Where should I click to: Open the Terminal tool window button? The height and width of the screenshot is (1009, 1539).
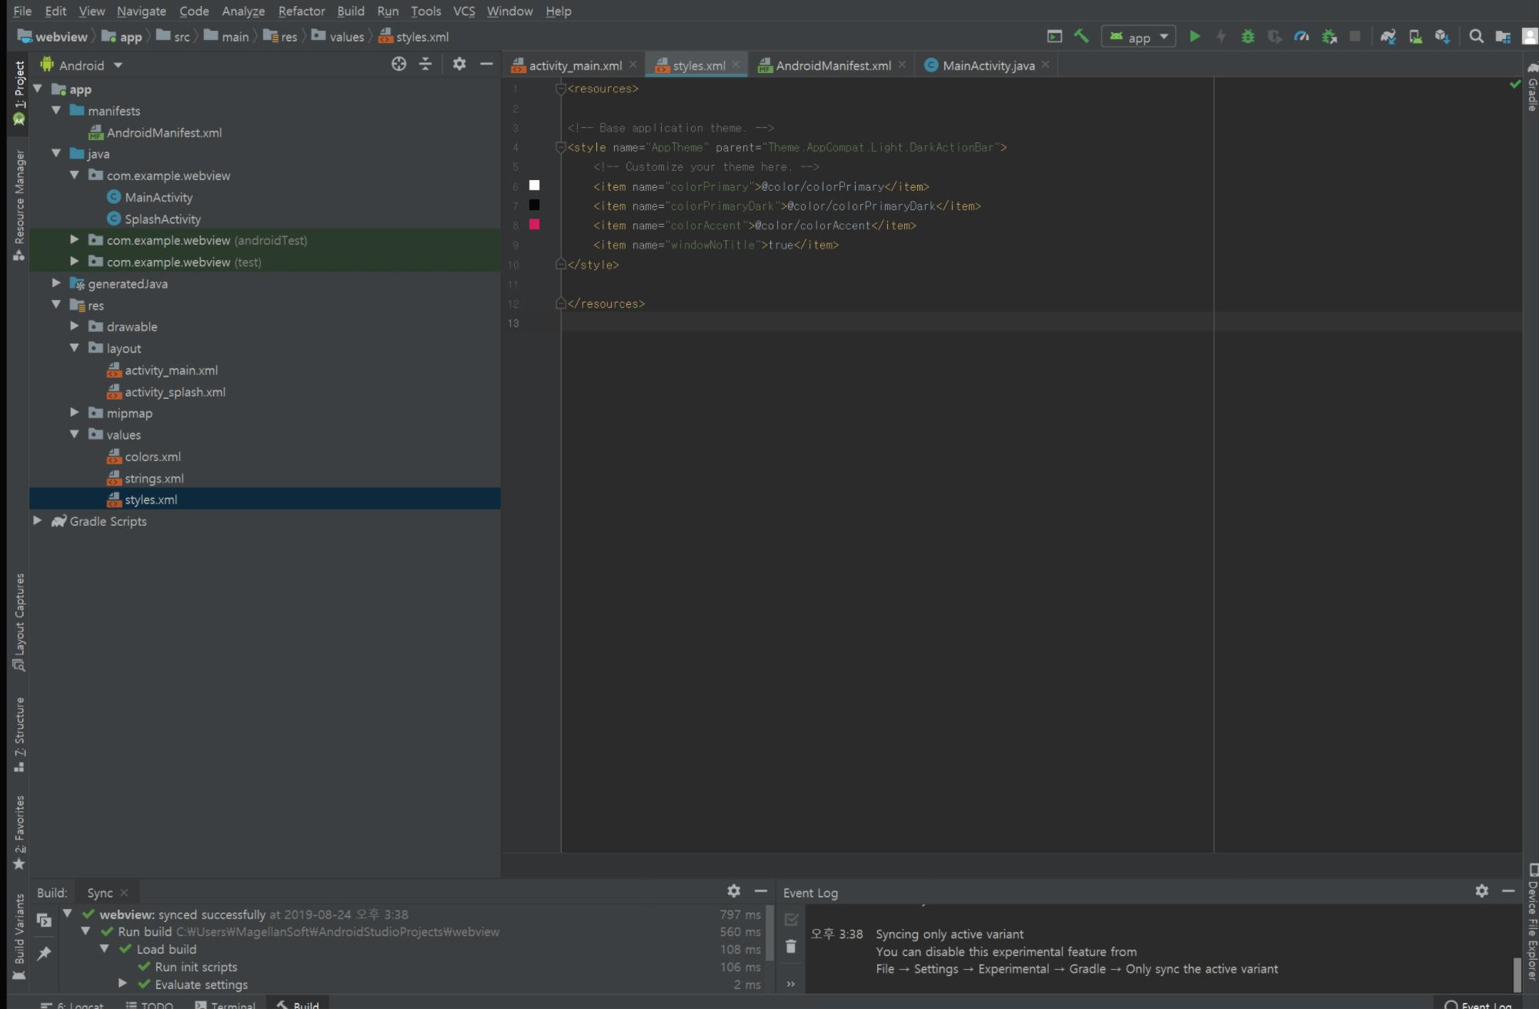(225, 1004)
